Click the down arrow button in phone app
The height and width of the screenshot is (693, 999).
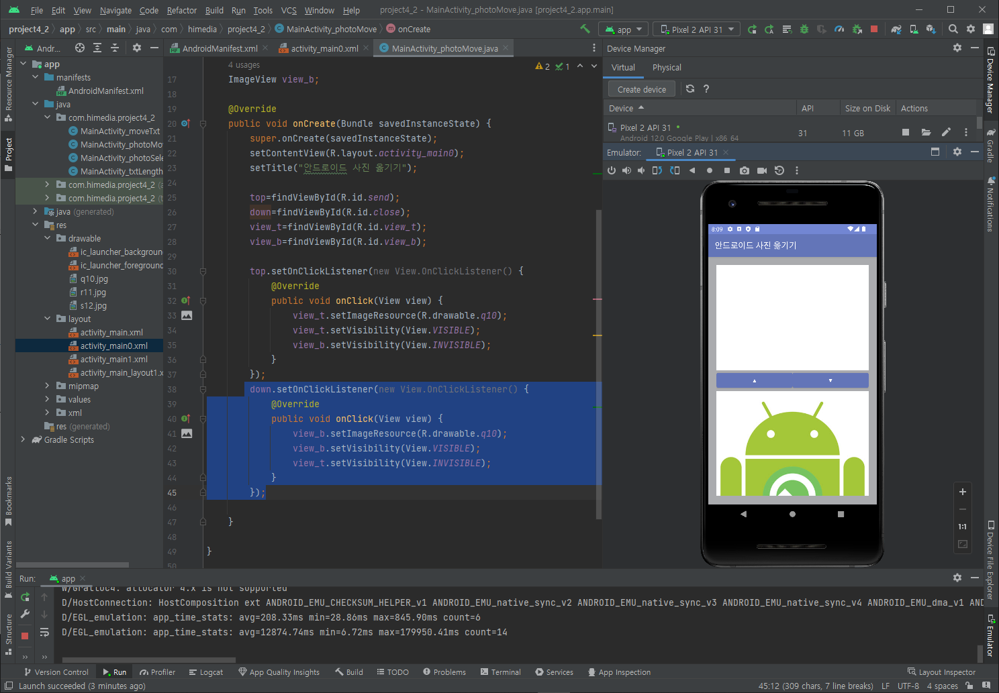(830, 380)
